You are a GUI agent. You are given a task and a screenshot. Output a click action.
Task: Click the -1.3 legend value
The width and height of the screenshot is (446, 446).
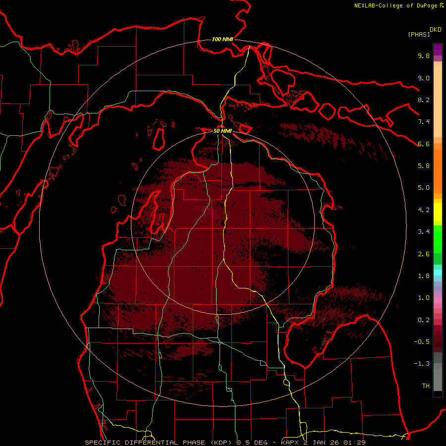tap(422, 364)
